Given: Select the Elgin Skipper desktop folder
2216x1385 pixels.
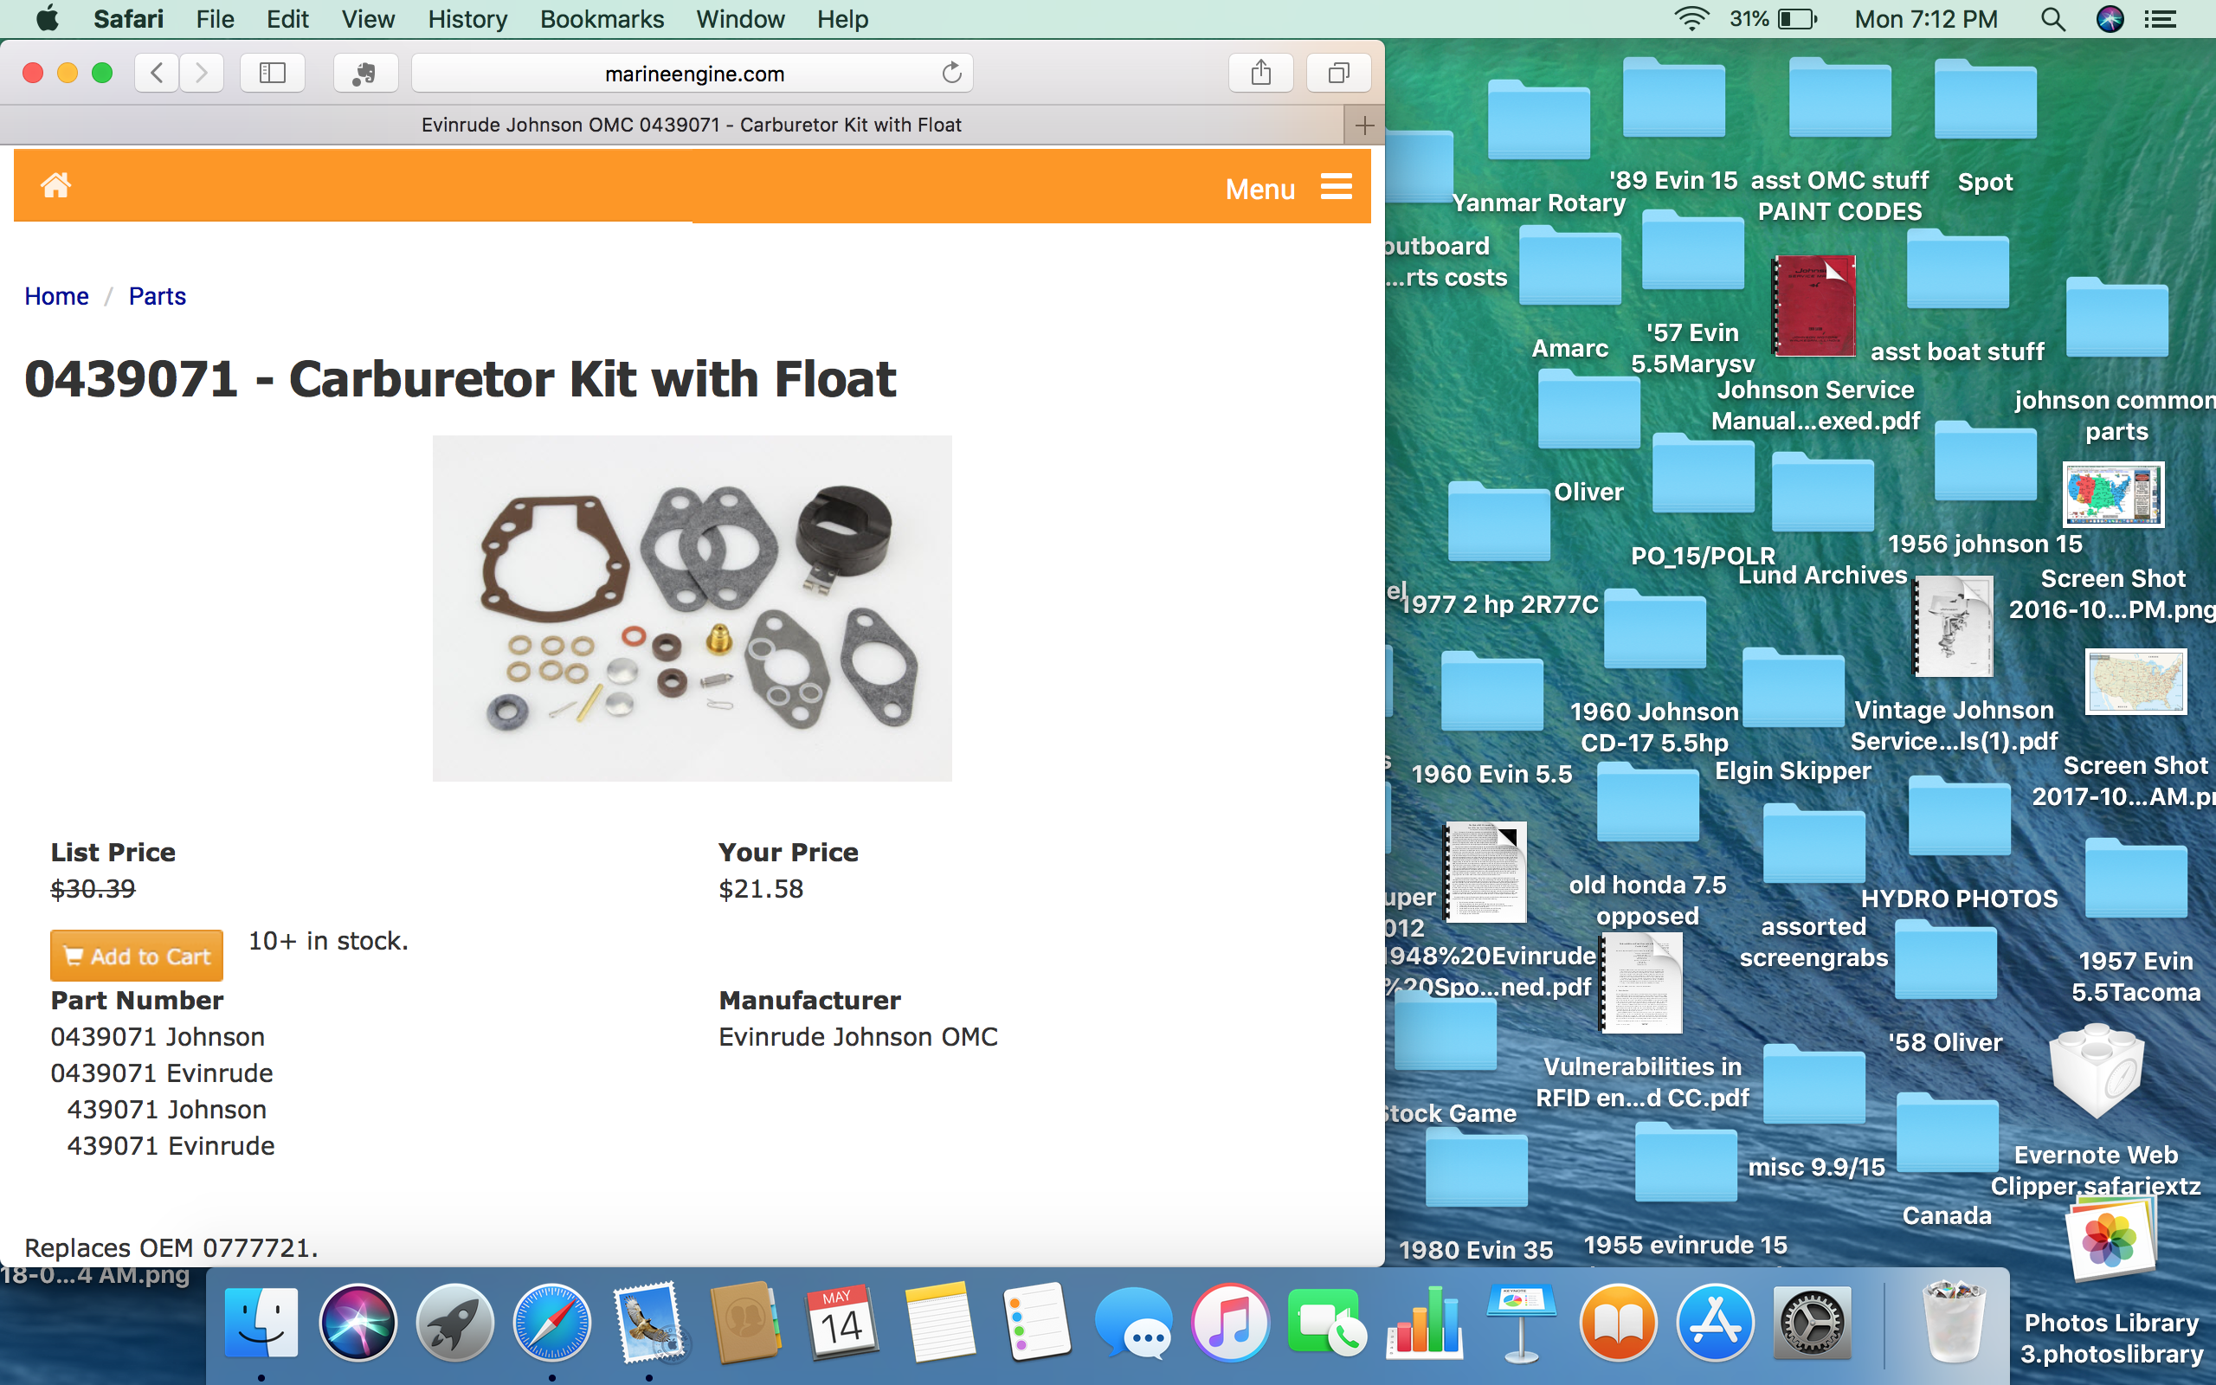Looking at the screenshot, I should click(x=1793, y=687).
